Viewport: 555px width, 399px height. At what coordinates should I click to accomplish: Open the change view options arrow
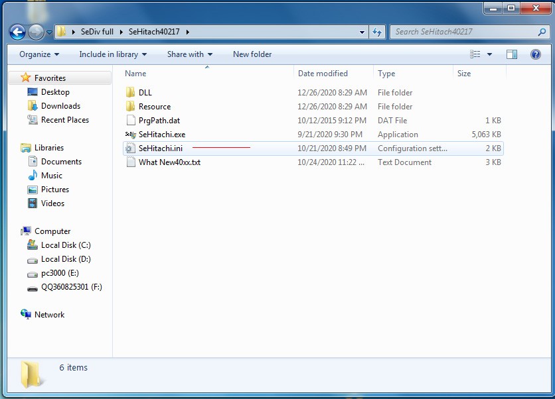click(x=490, y=54)
